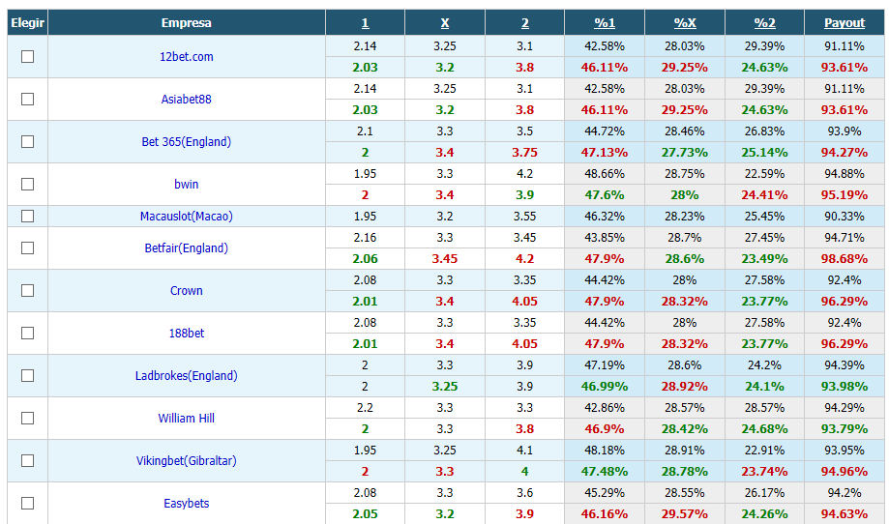Open the Asiabet88 link
The width and height of the screenshot is (889, 524).
(187, 100)
